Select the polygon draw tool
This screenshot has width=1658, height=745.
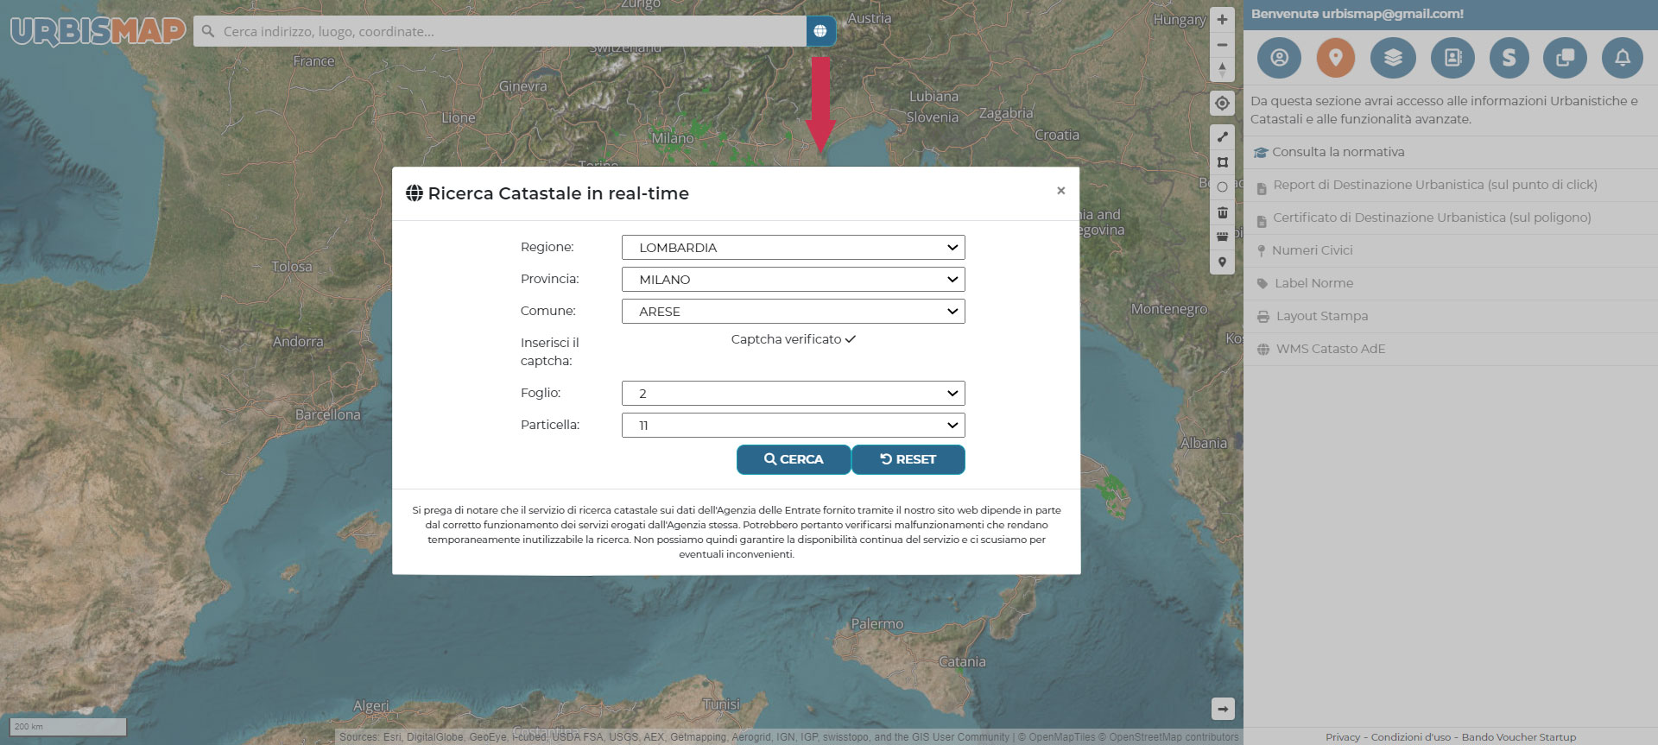[1222, 161]
